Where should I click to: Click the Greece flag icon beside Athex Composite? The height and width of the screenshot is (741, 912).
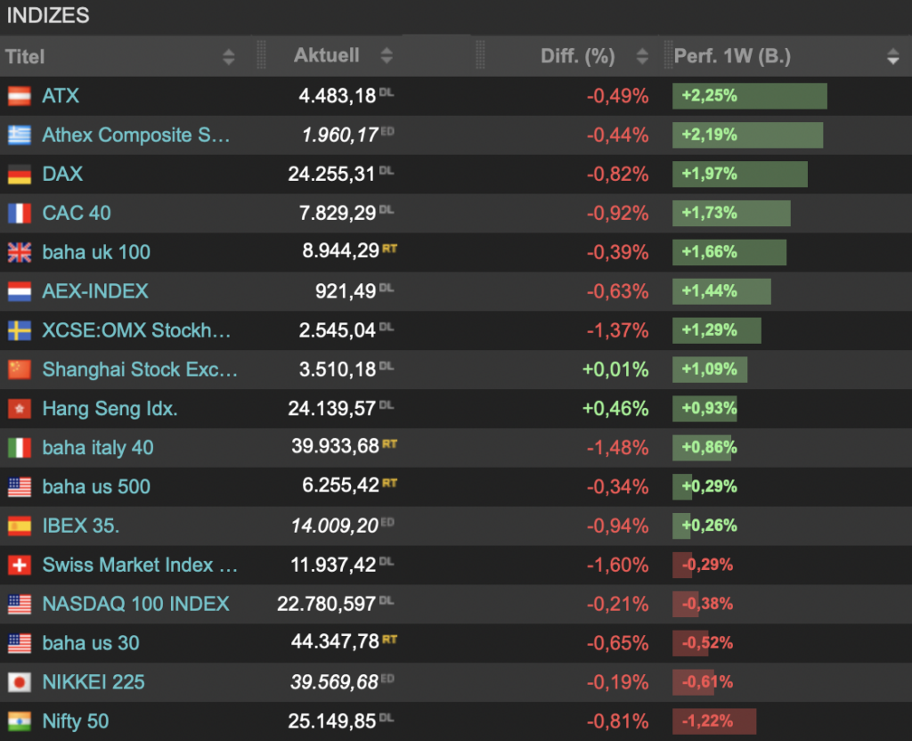20,135
